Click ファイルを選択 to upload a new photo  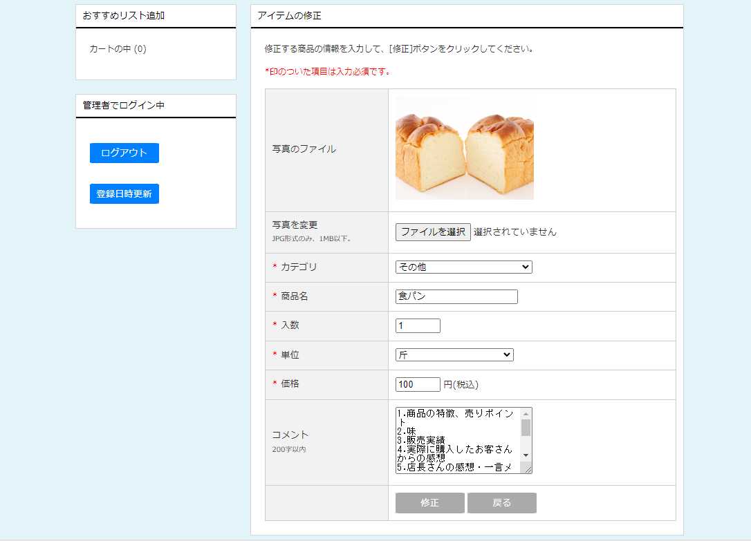coord(433,232)
